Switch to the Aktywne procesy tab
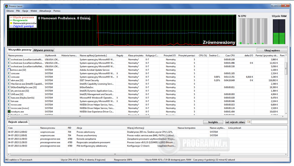The height and width of the screenshot is (166, 294). tap(43, 50)
